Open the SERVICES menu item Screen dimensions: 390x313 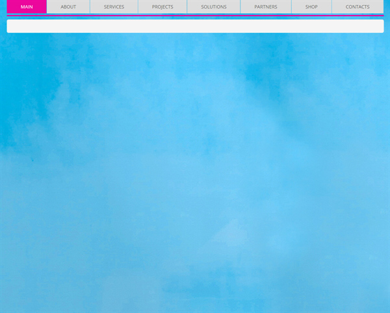point(114,6)
